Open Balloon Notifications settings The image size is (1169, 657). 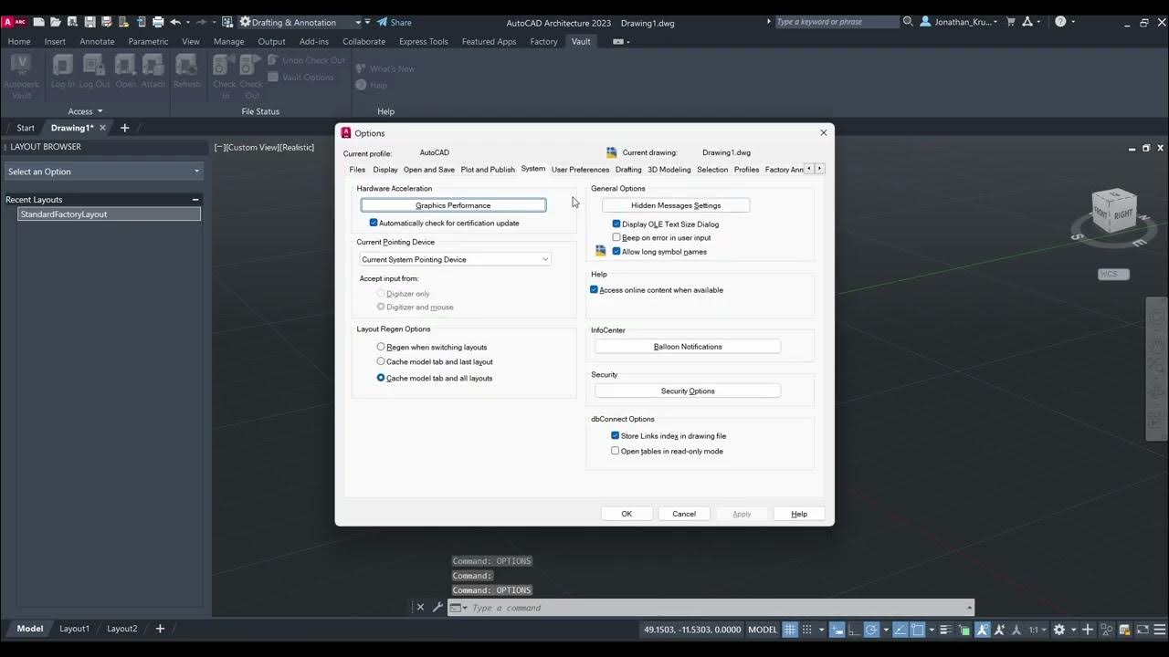pyautogui.click(x=688, y=347)
